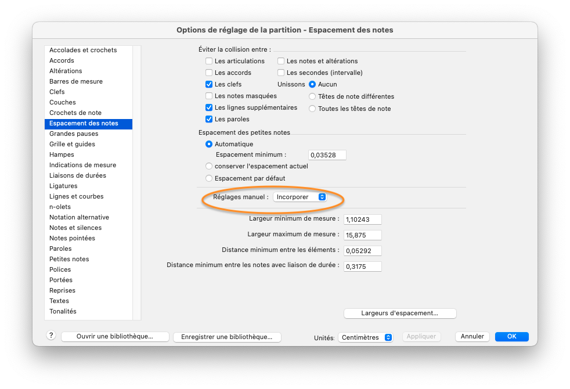The image size is (570, 389).
Task: Select conserver l'espacement actuel option
Action: pos(209,166)
